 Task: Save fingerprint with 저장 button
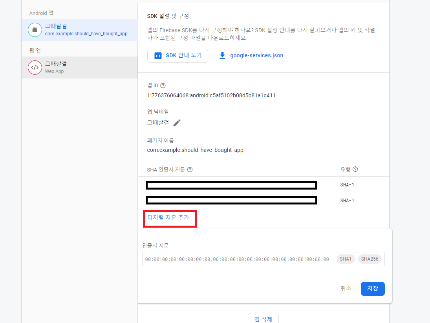coord(373,288)
